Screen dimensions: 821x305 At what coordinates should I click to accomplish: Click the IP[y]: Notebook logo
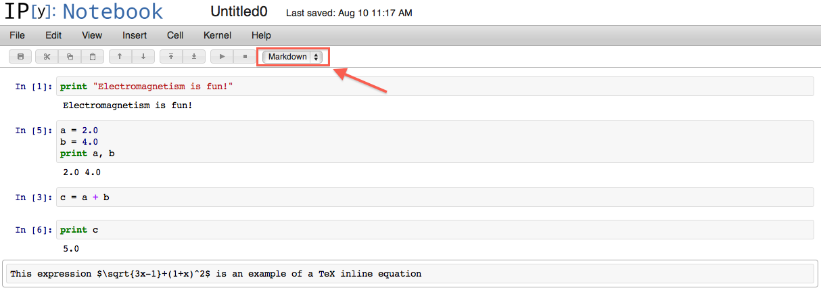[84, 11]
